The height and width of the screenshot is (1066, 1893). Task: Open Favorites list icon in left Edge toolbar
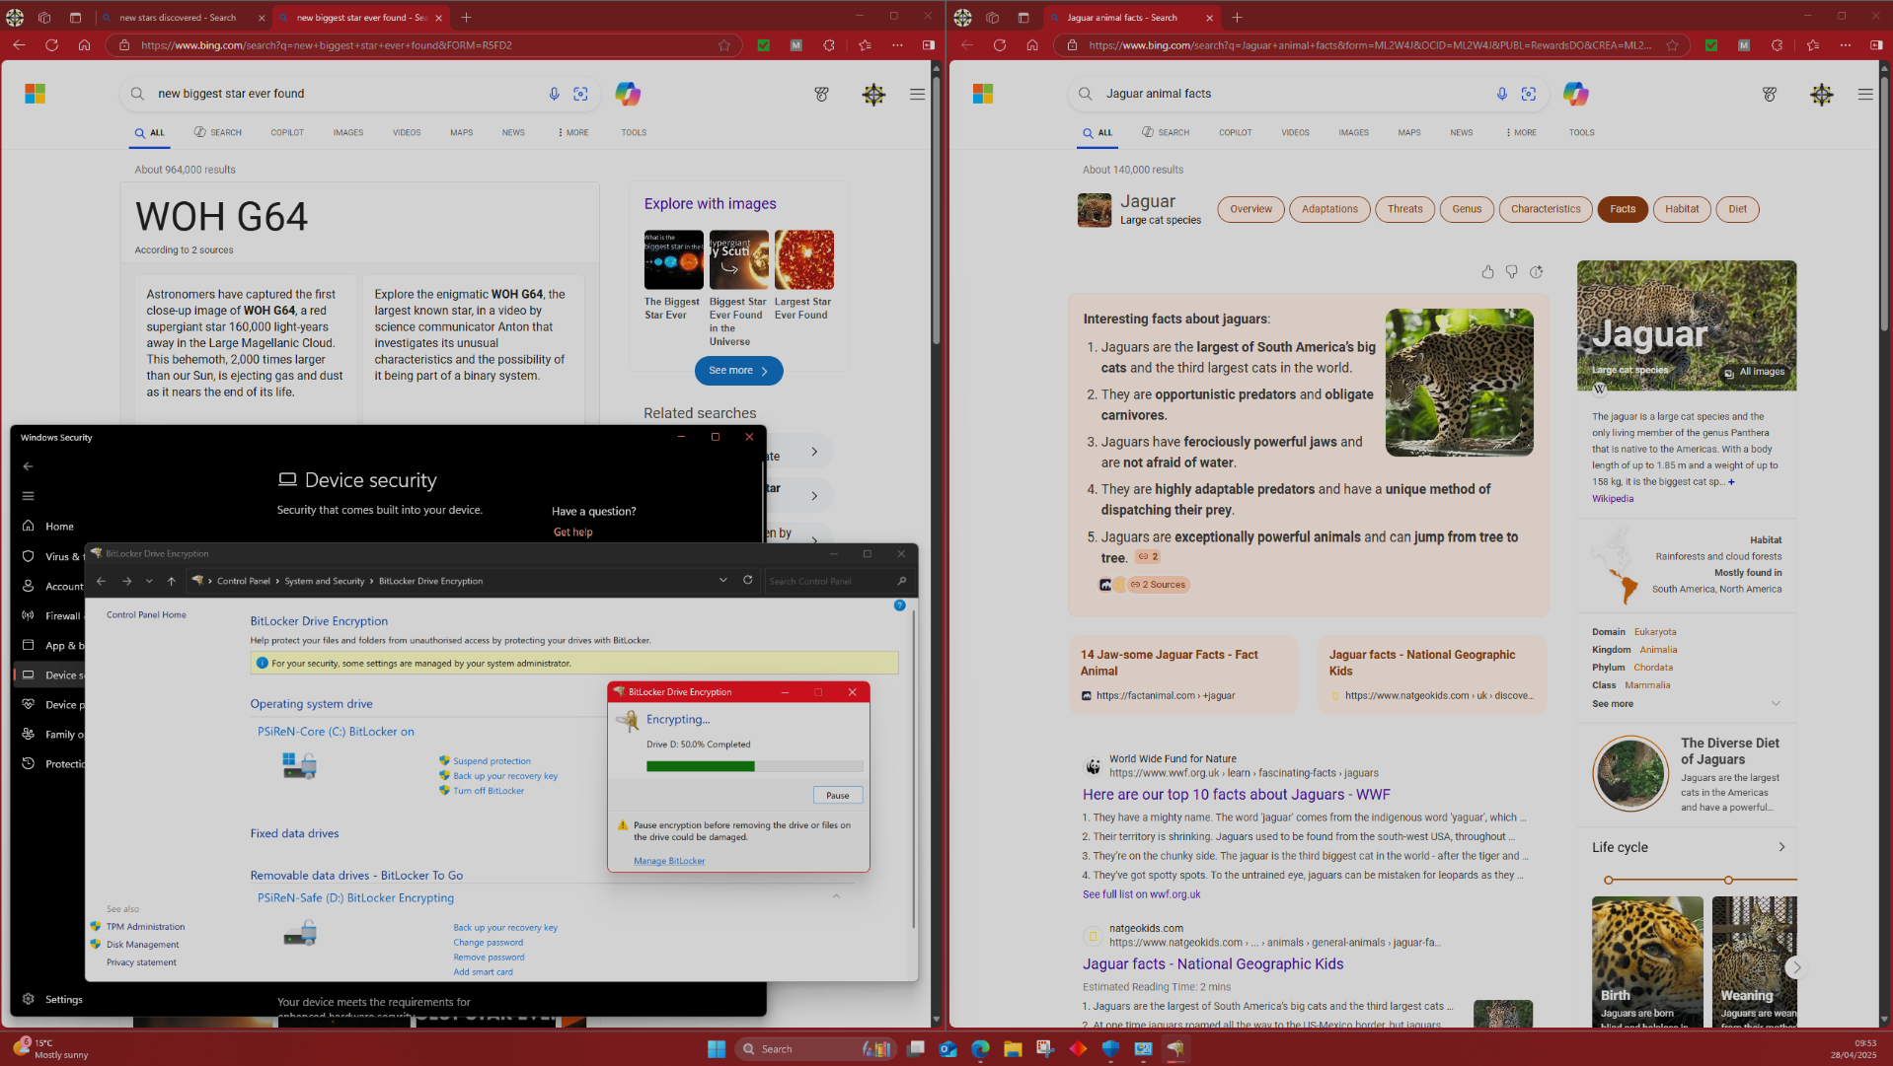click(865, 44)
